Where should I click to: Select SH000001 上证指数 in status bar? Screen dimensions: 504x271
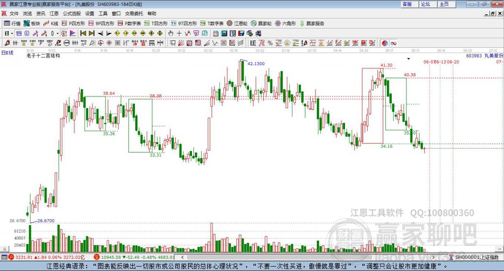pyautogui.click(x=477, y=257)
